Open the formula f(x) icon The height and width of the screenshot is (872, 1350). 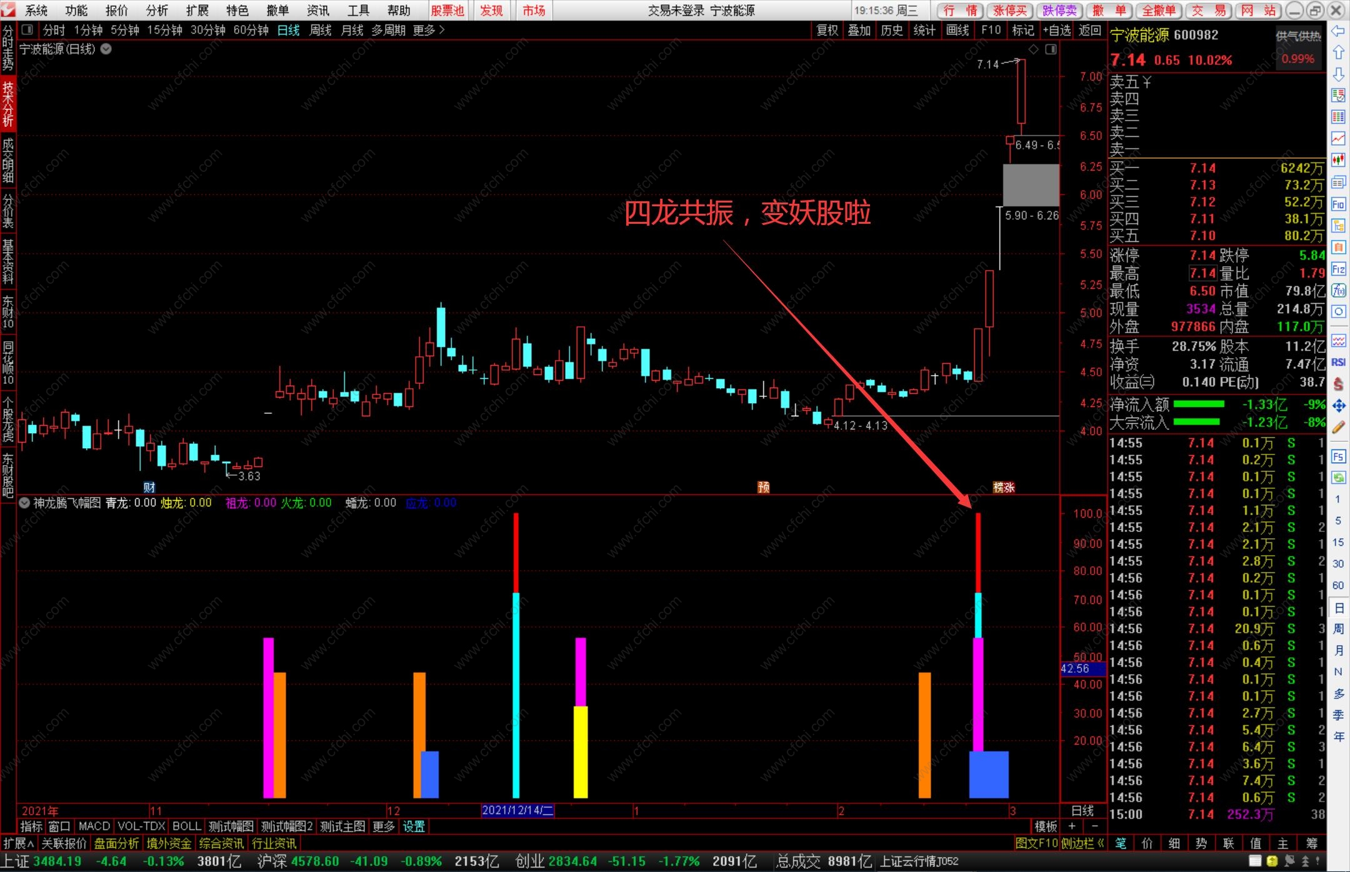(x=1338, y=291)
